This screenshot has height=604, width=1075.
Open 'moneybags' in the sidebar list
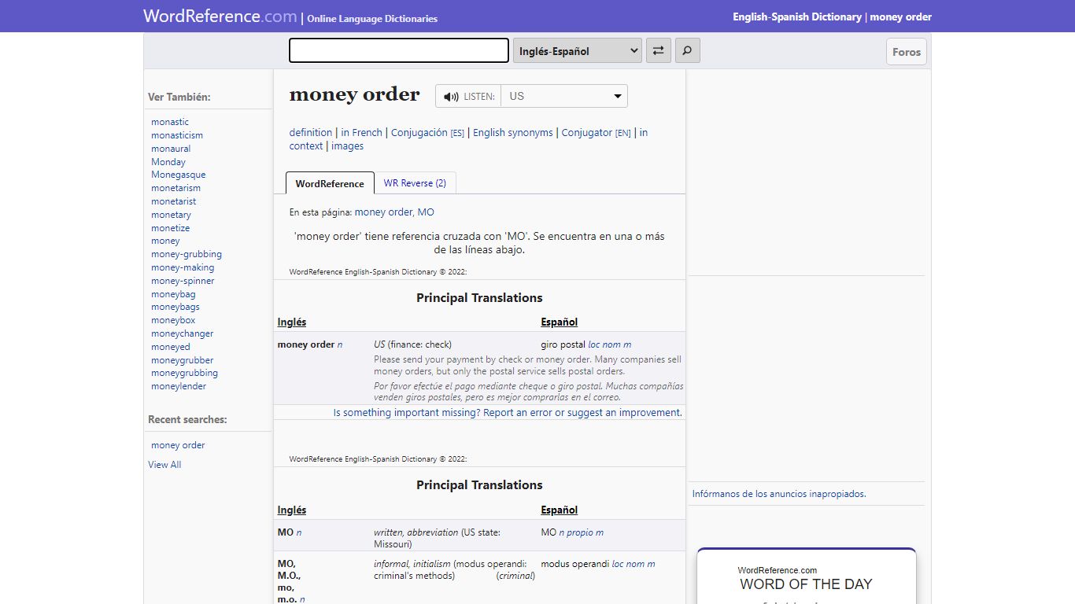pos(175,307)
